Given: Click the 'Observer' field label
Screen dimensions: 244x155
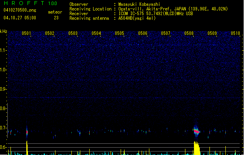Looking at the screenshot, I should point(79,4).
